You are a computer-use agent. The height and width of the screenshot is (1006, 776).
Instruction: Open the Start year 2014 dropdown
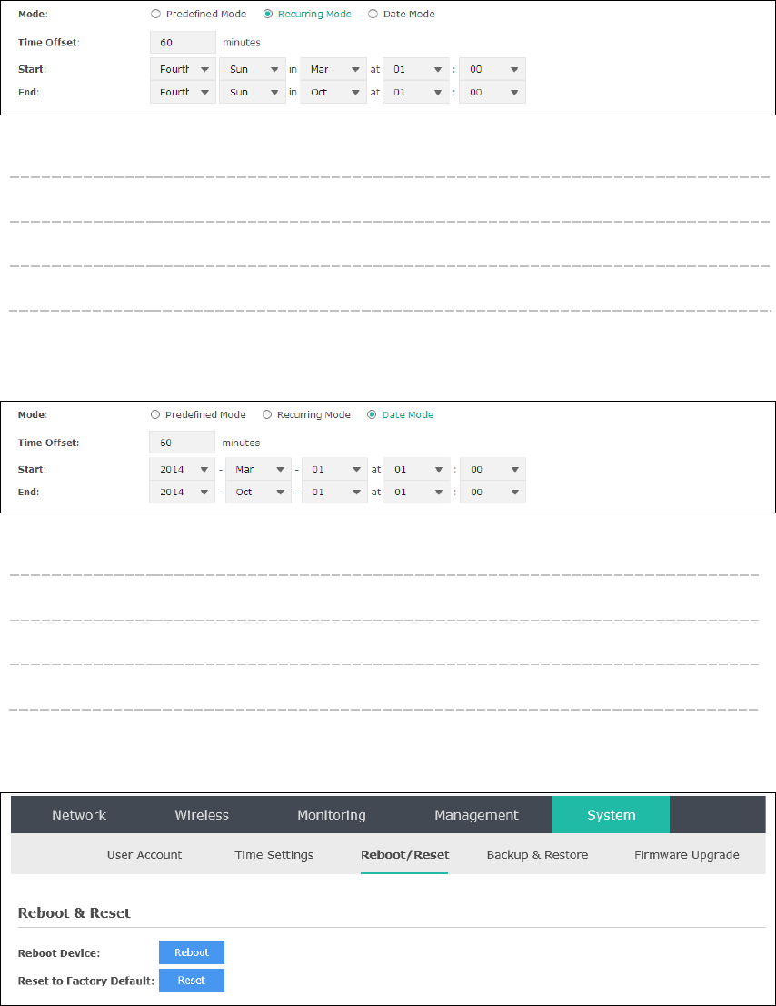point(182,470)
